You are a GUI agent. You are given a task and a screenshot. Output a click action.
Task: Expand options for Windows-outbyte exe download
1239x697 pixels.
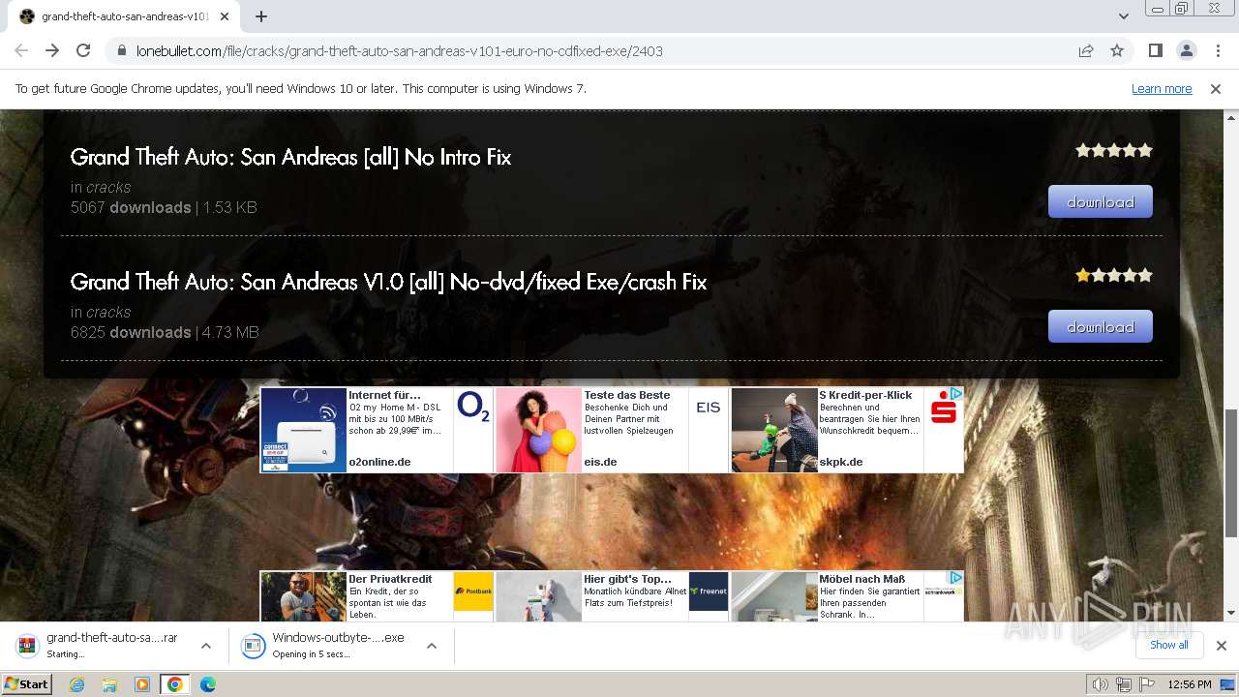point(432,646)
